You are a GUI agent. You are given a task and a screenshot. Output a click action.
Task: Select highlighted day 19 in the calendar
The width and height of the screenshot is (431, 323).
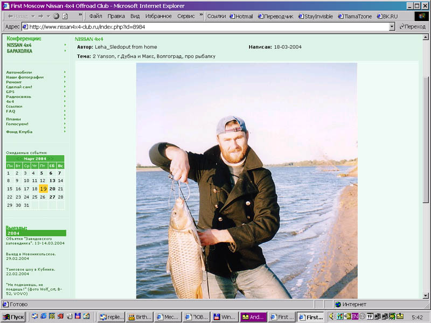tap(43, 189)
